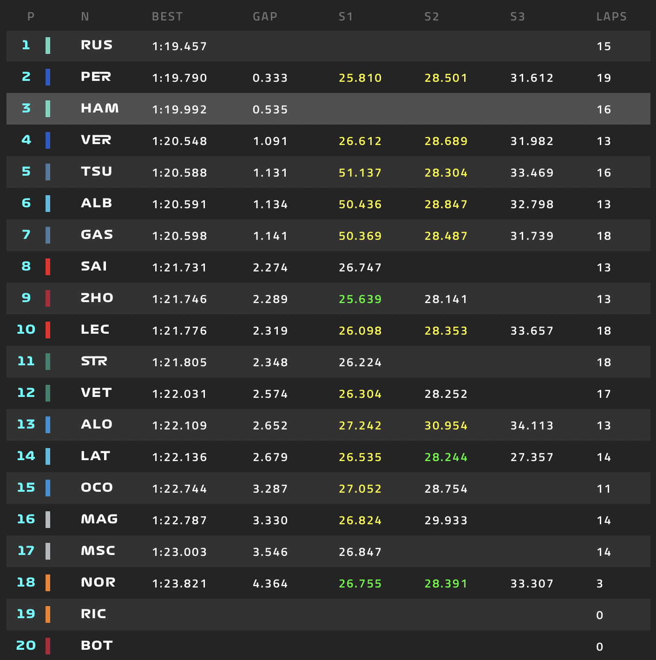
Task: Click the red SAI team color bar
Action: click(x=48, y=267)
